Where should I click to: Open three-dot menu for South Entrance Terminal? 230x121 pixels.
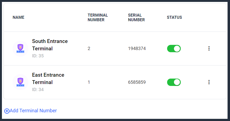click(x=209, y=48)
